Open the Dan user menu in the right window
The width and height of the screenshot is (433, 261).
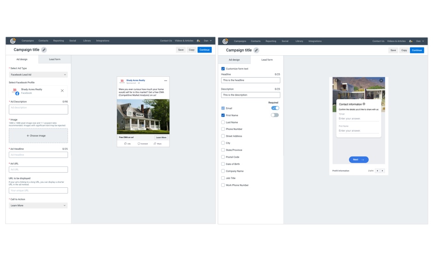420,41
